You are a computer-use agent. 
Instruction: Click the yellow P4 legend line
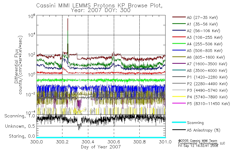click(x=179, y=97)
